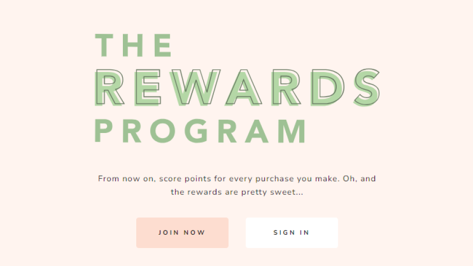Click the words 'the rewards are' in description

tap(204, 192)
